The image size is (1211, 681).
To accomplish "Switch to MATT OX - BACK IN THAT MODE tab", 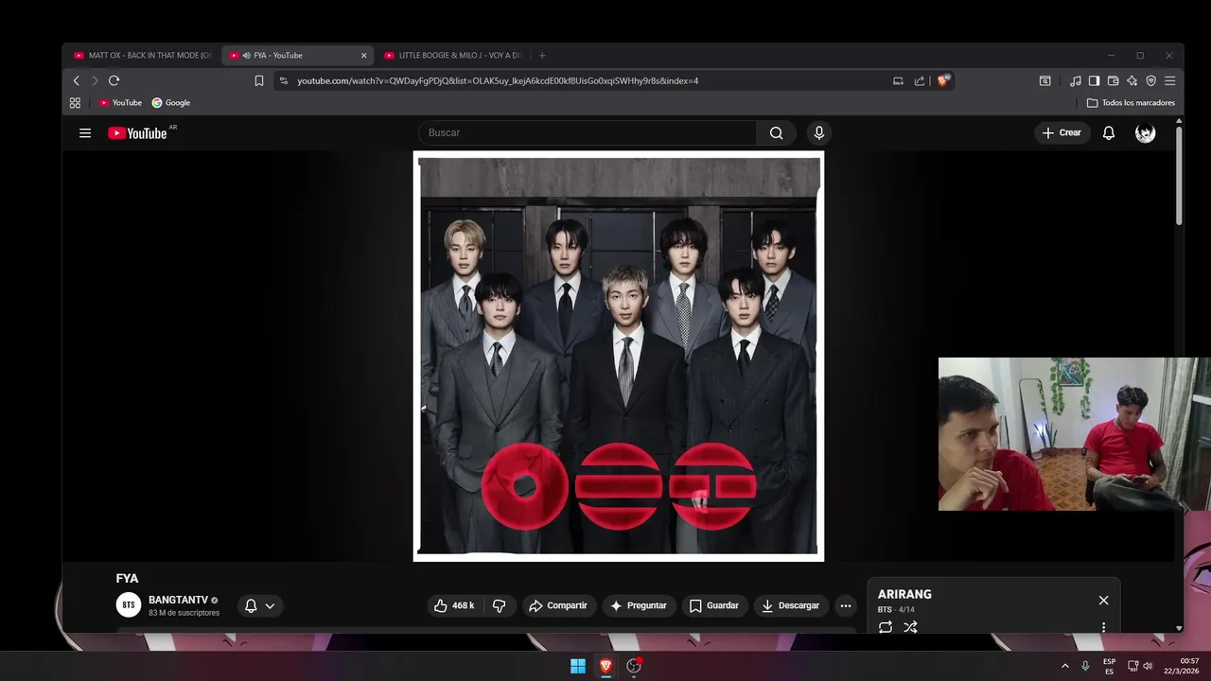I will pyautogui.click(x=142, y=56).
